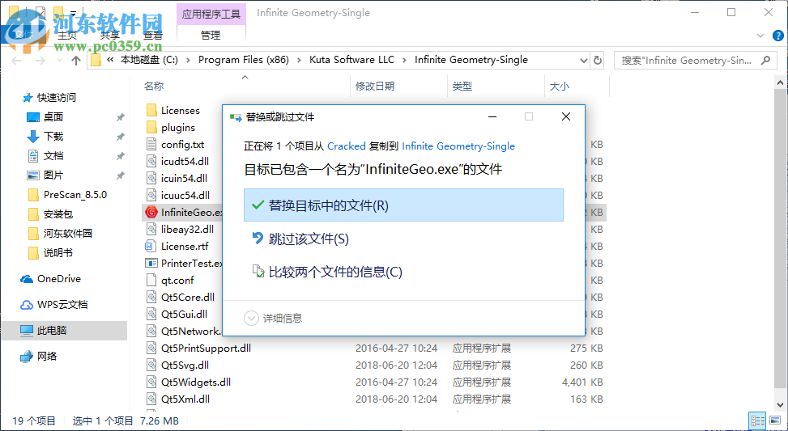
Task: Click the icudt54.dll file icon
Action: pyautogui.click(x=151, y=162)
